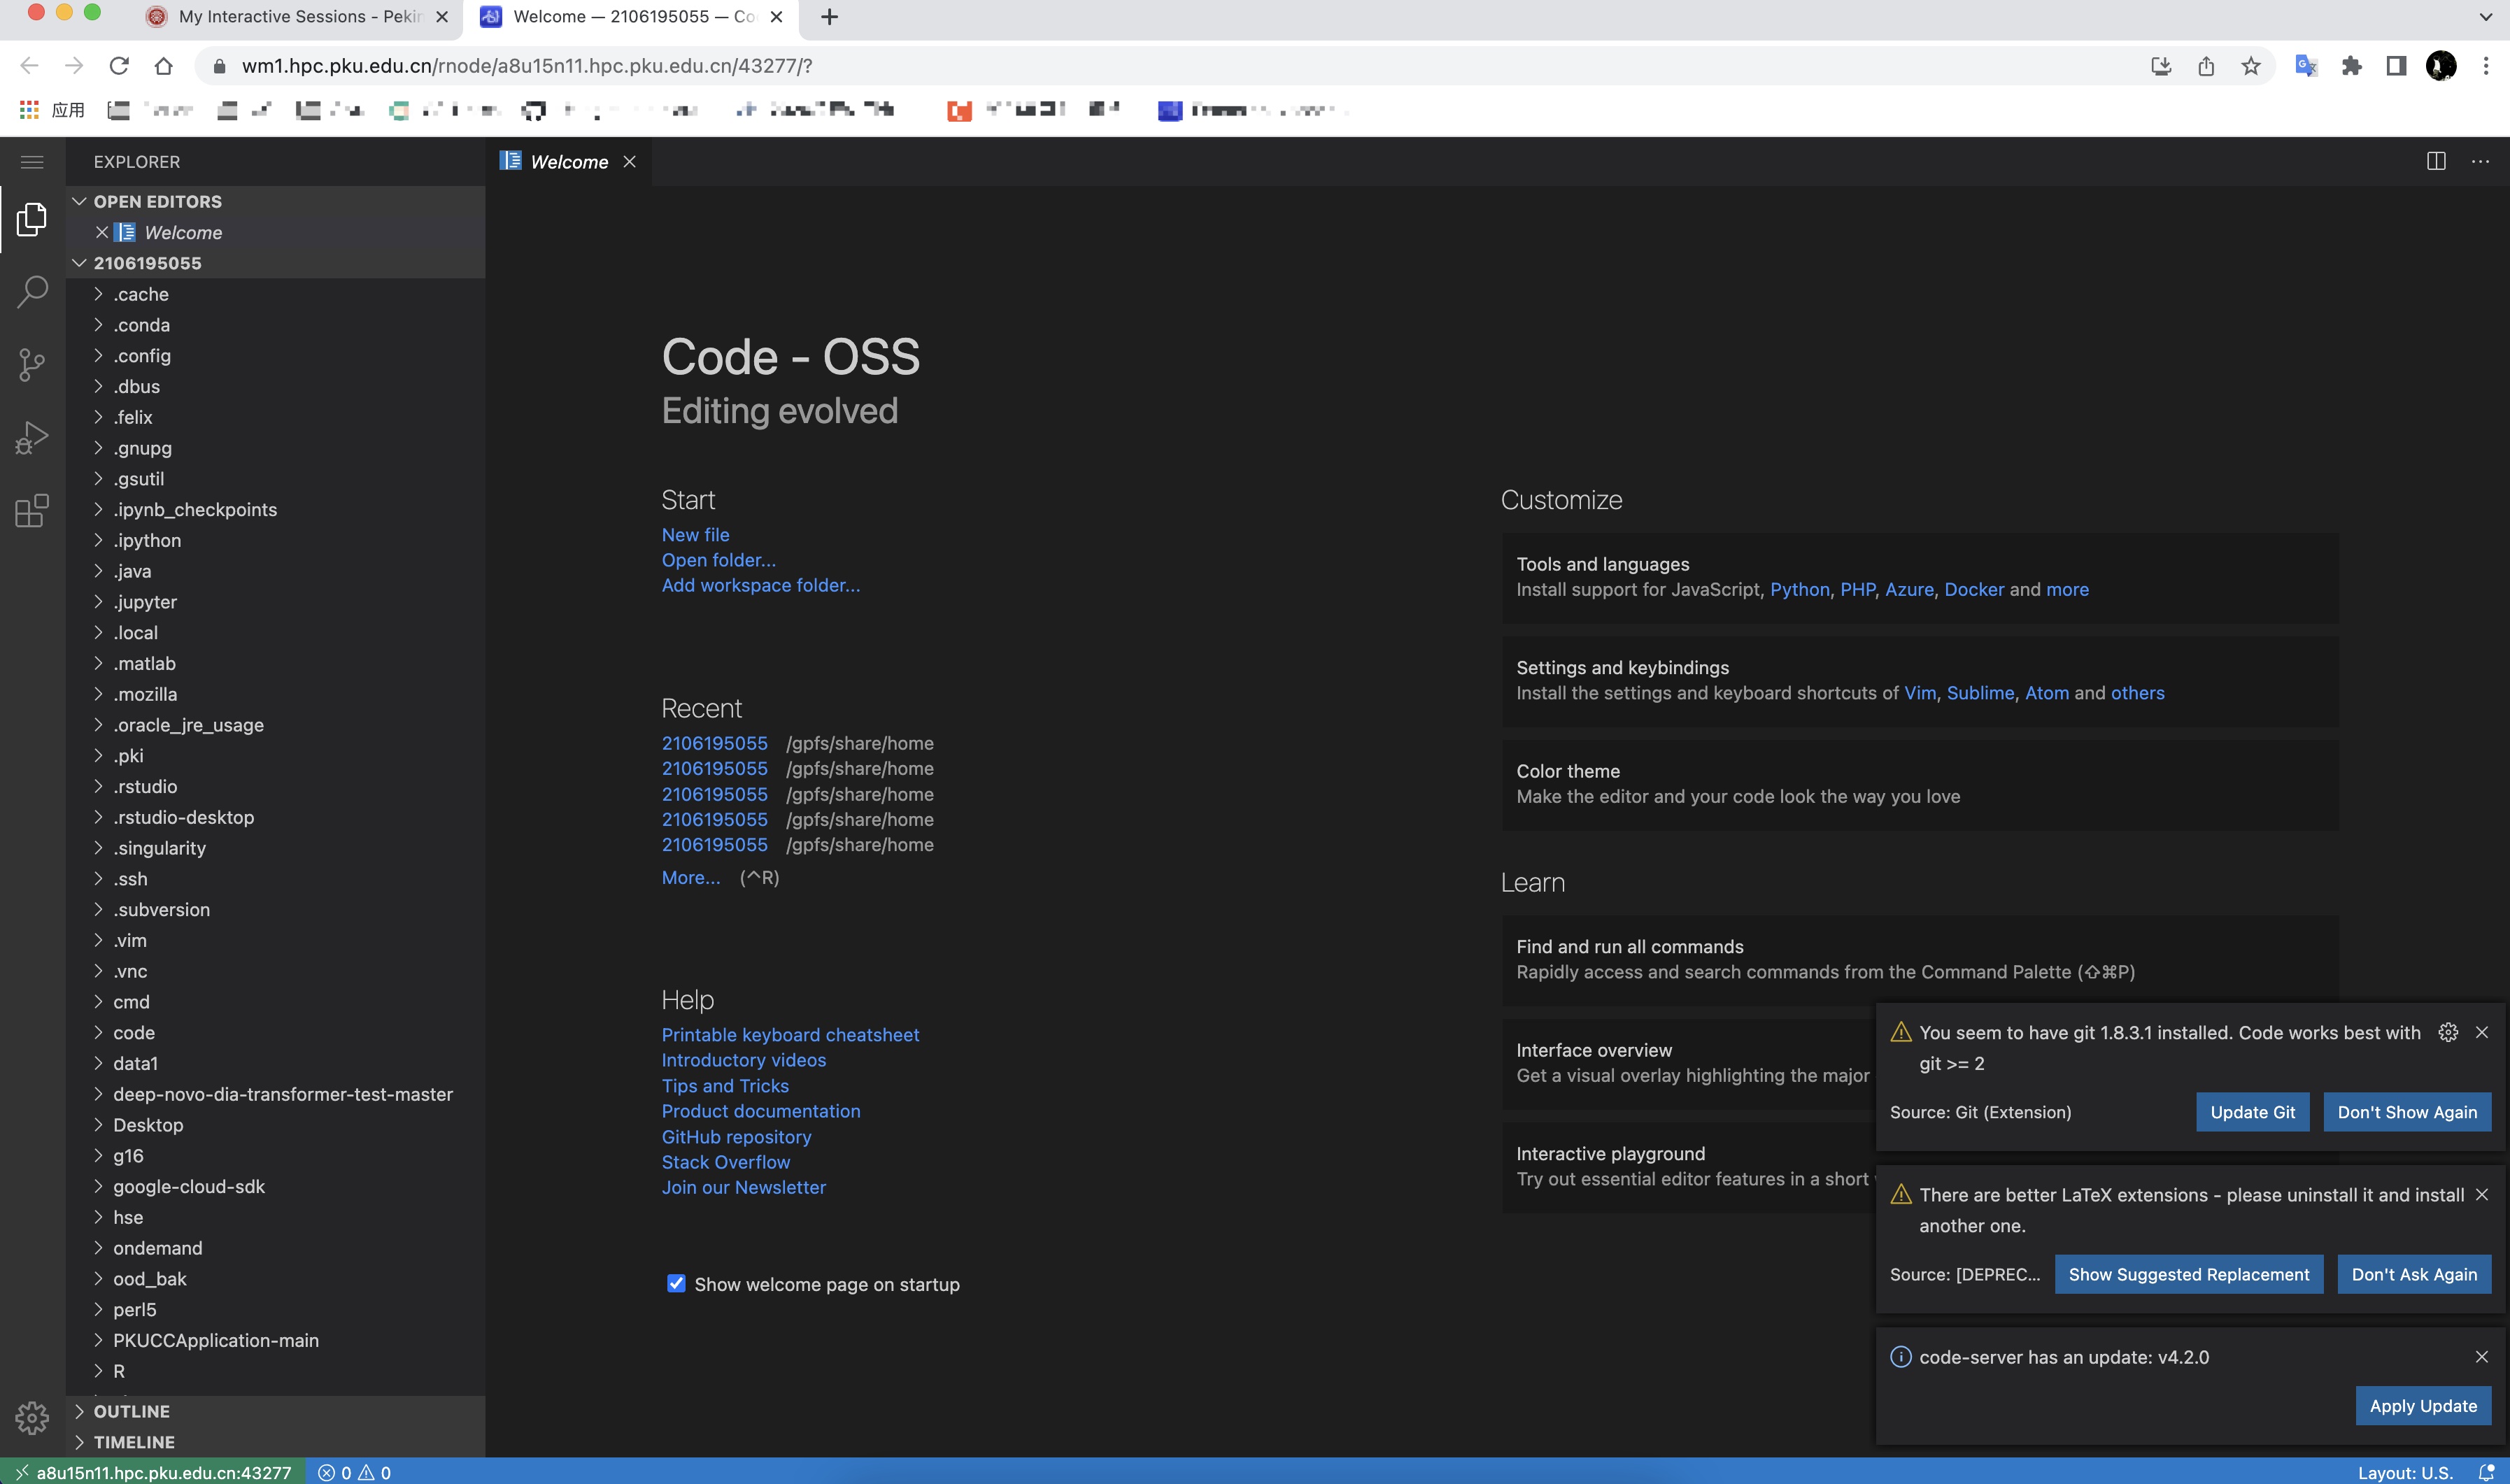Image resolution: width=2510 pixels, height=1484 pixels.
Task: Expand the deep-novo-dia-transformer-test-master folder
Action: point(275,1094)
